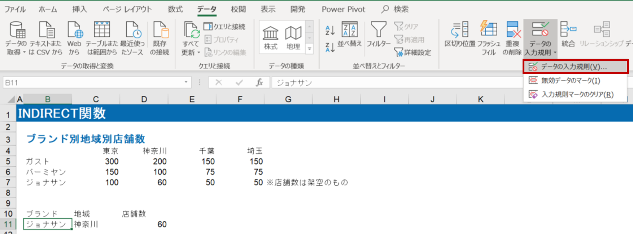This screenshot has height=234, width=633.
Task: Click the クエリと接続 button
Action: 224,27
